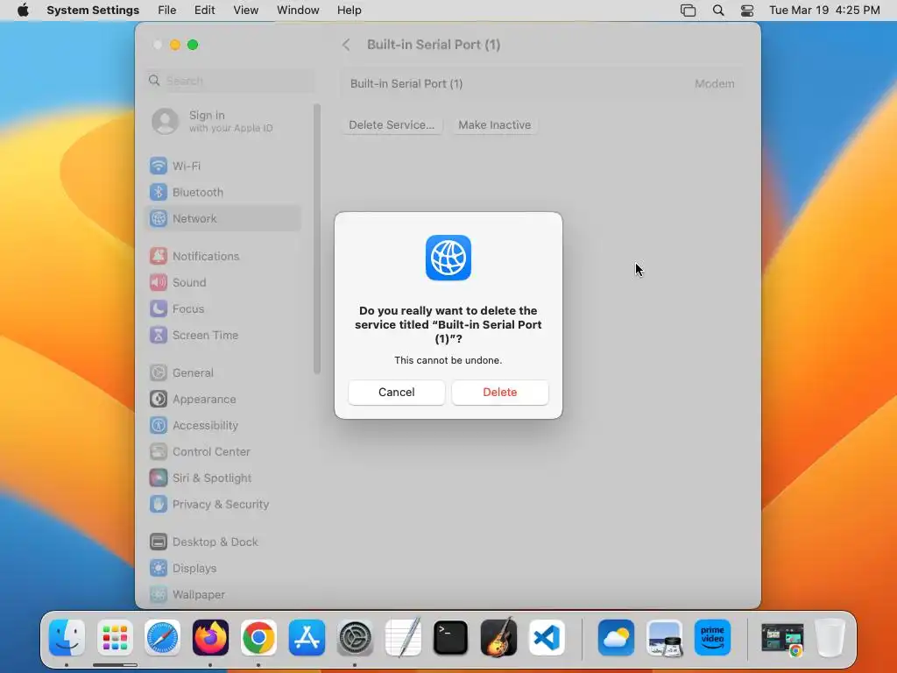Open Control Center from the menu bar
The width and height of the screenshot is (897, 673).
[747, 11]
